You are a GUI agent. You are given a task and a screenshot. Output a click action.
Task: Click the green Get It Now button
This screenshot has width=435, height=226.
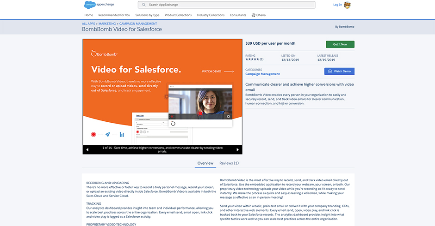tap(340, 44)
